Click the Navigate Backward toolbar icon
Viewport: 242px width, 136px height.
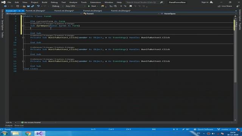coord(5,6)
